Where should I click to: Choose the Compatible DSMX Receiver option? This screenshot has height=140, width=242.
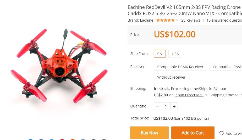click(x=180, y=67)
